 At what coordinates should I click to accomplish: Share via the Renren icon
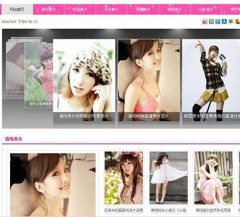coord(224,22)
